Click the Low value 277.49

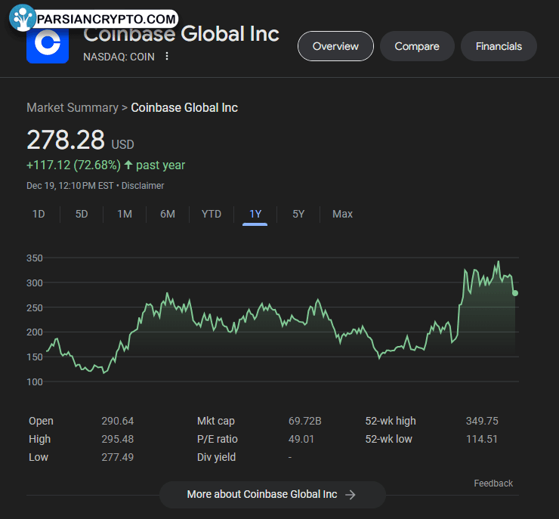(x=117, y=457)
